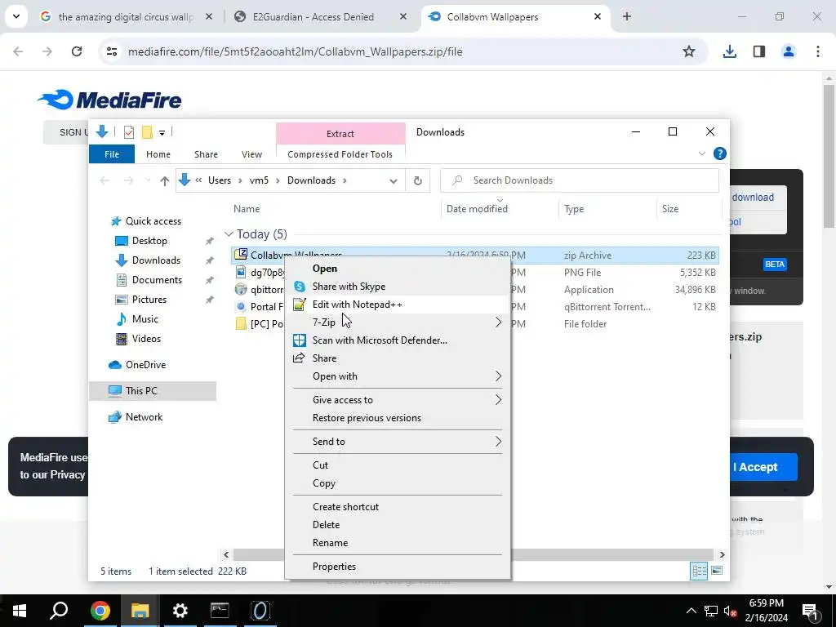Screen dimensions: 836x627
Task: Open the File ribbon tab
Action: point(112,154)
